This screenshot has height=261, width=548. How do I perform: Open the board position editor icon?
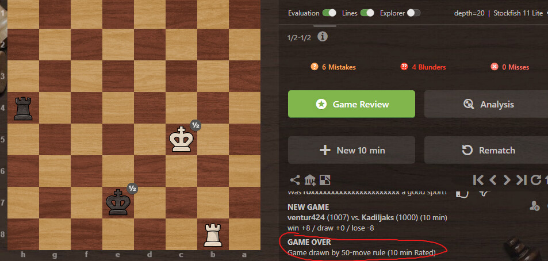coord(325,180)
